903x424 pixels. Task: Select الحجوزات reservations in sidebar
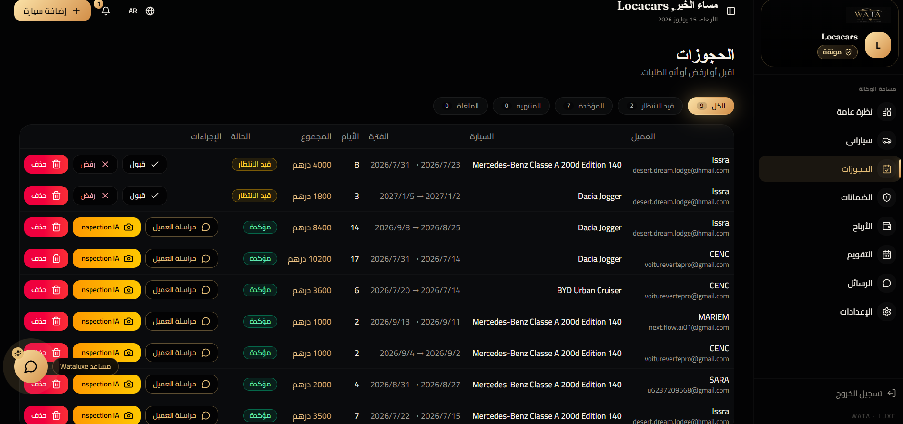(829, 169)
